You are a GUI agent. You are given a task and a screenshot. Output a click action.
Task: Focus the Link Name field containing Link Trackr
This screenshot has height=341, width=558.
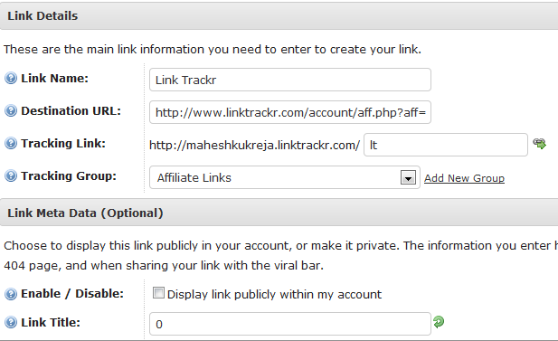coord(290,80)
